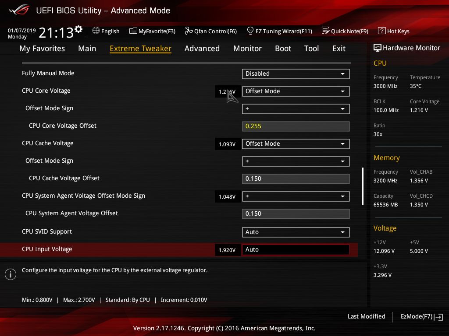449x336 pixels.
Task: Switch to EzMode(F7)
Action: coord(421,317)
